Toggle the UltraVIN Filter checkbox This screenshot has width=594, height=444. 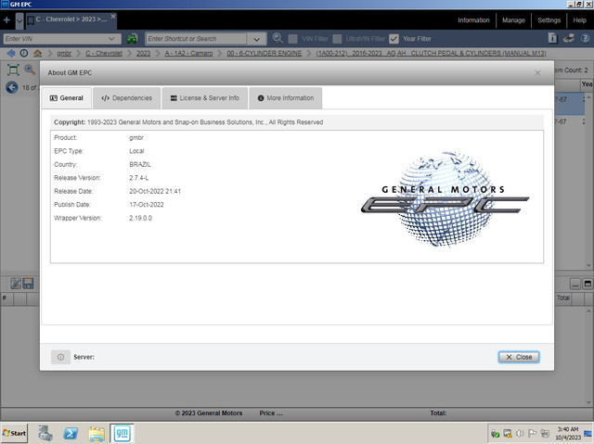pos(337,39)
